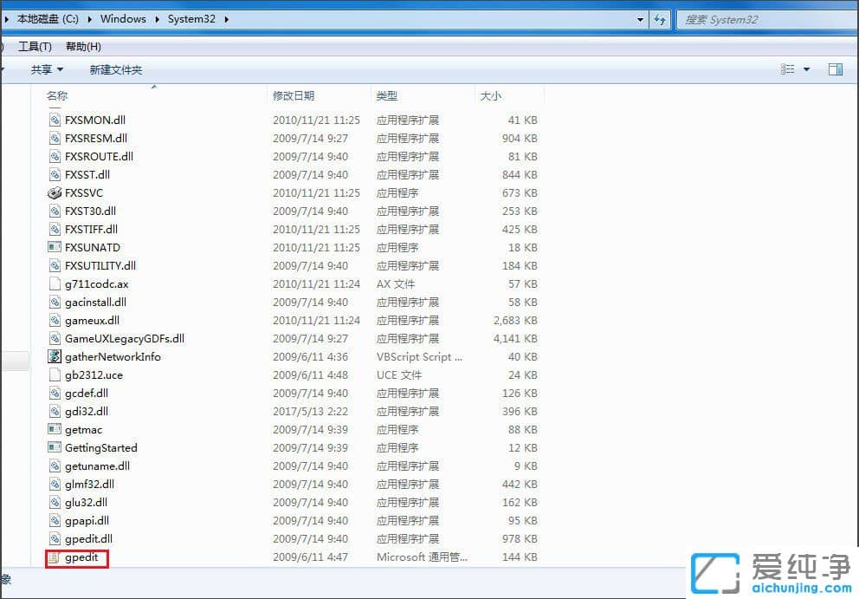Open the address bar dropdown arrow
This screenshot has height=599, width=859.
point(640,18)
